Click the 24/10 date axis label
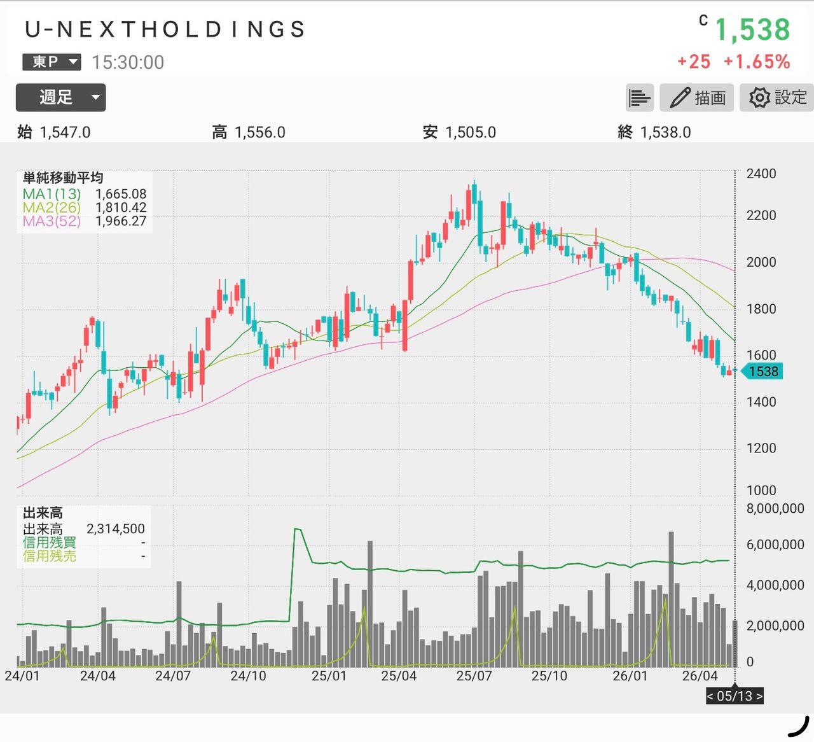 click(x=248, y=676)
